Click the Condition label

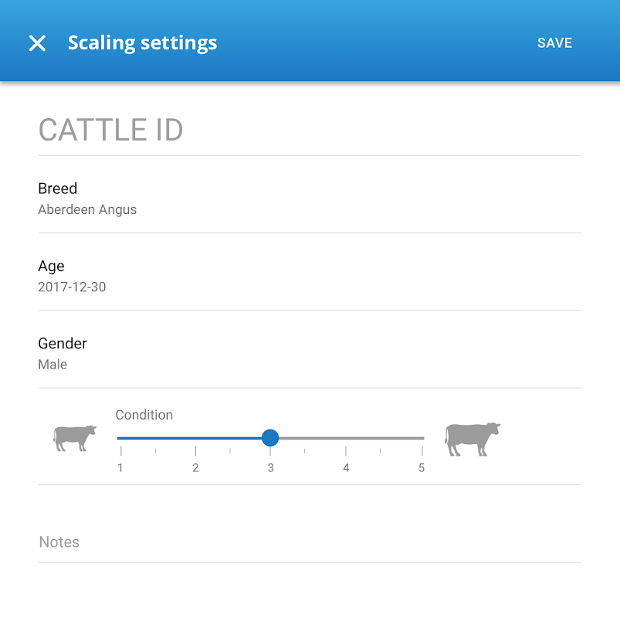coord(144,415)
